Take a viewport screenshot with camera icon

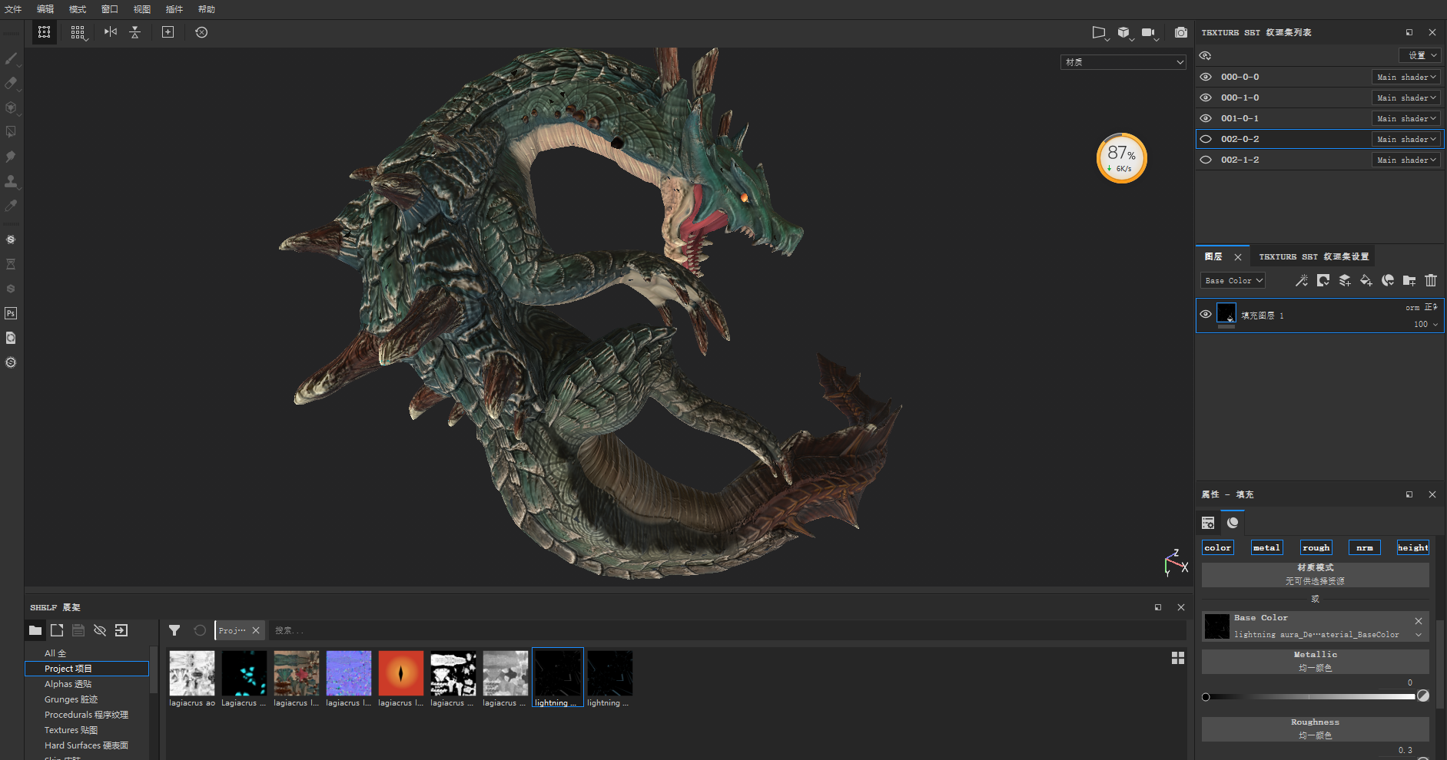[x=1181, y=32]
